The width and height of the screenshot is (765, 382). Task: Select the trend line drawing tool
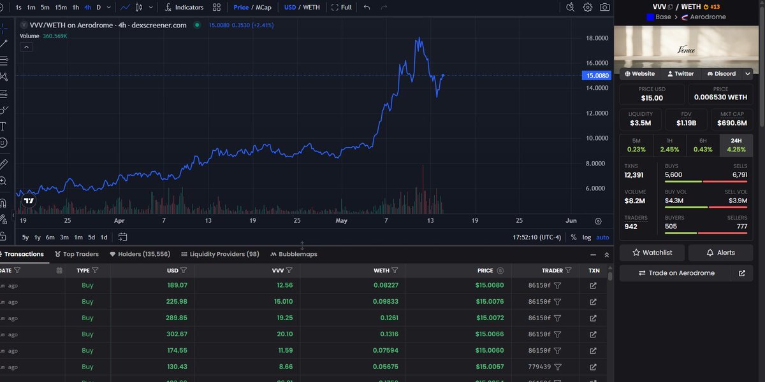tap(4, 44)
